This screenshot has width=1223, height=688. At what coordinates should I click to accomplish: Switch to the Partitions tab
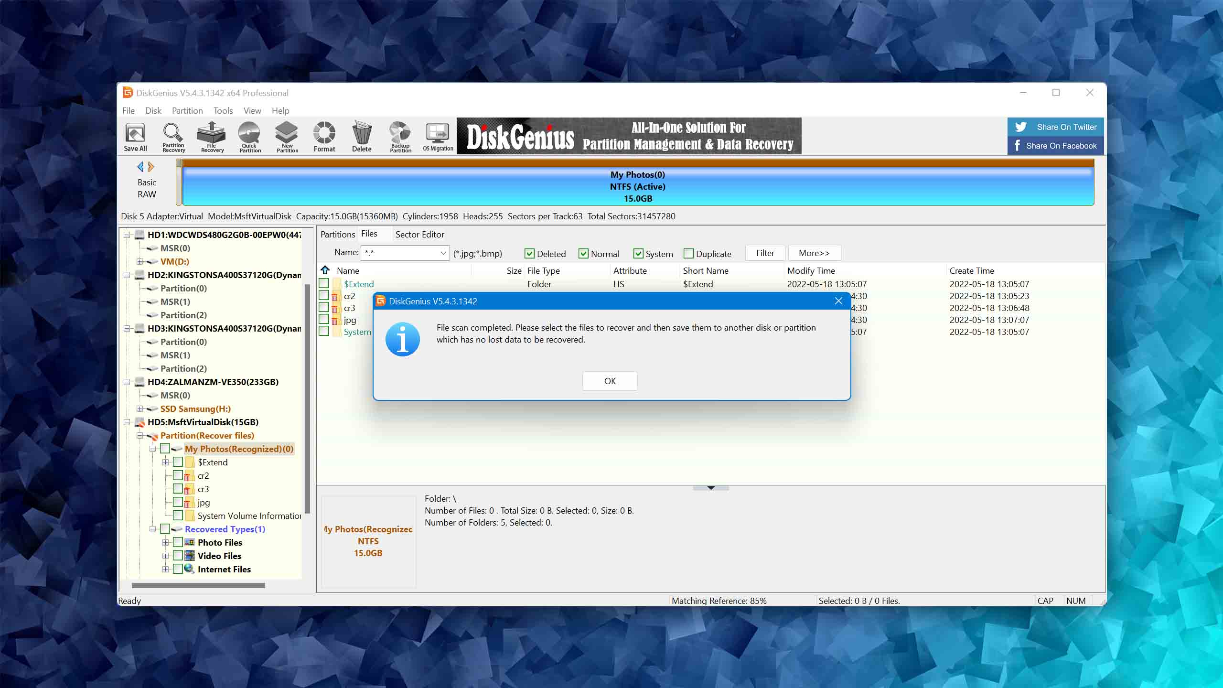coord(338,234)
